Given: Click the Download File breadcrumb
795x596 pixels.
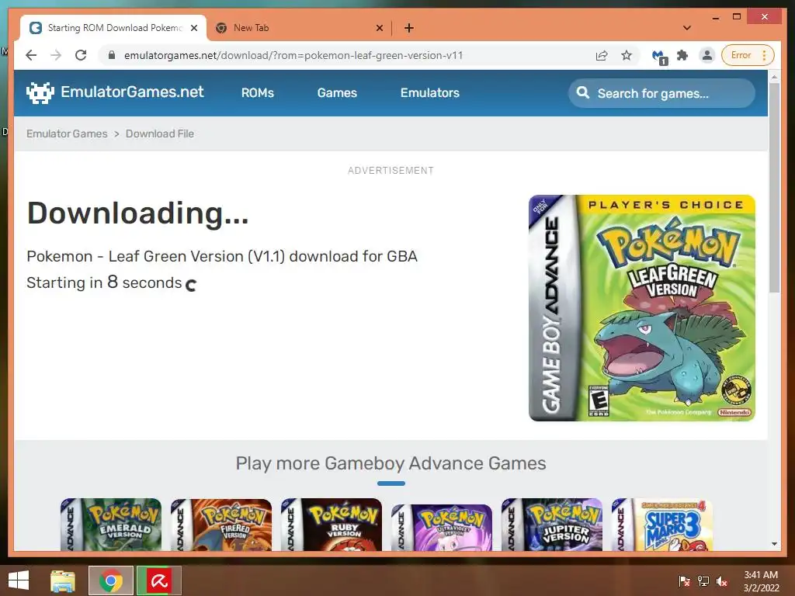Looking at the screenshot, I should click(x=160, y=133).
